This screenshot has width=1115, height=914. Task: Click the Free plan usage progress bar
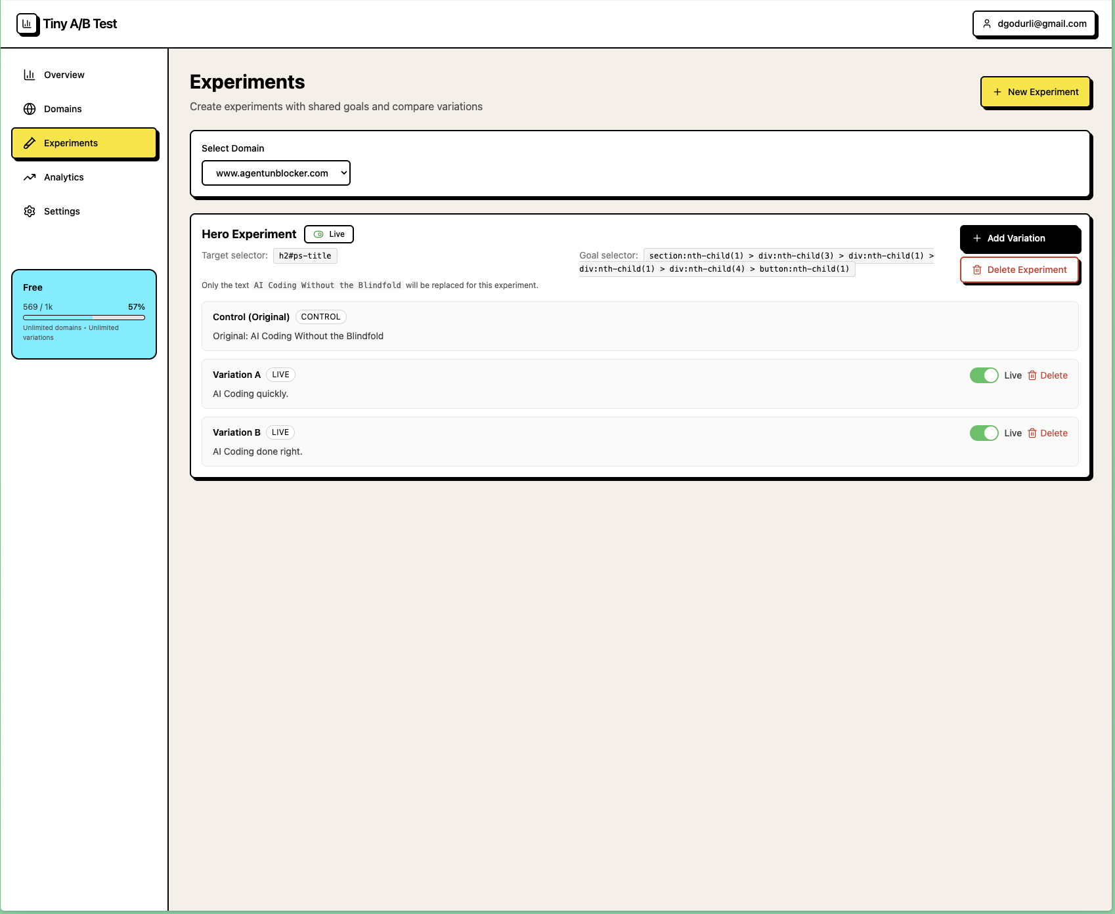tap(84, 318)
